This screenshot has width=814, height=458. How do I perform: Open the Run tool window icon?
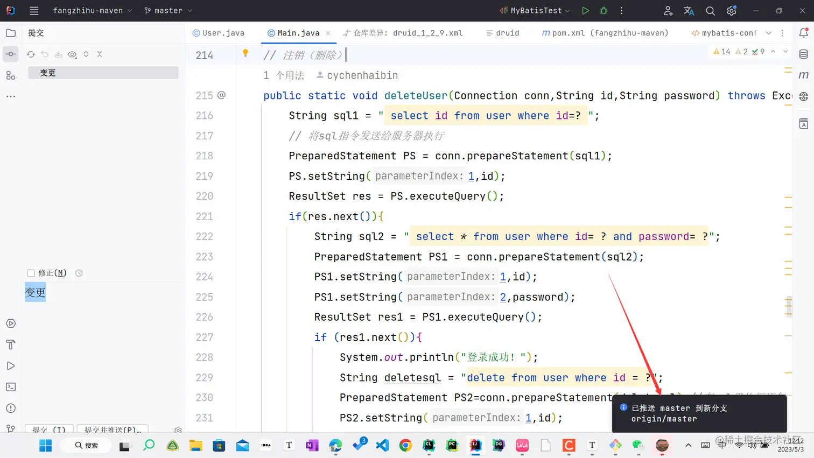click(x=11, y=366)
